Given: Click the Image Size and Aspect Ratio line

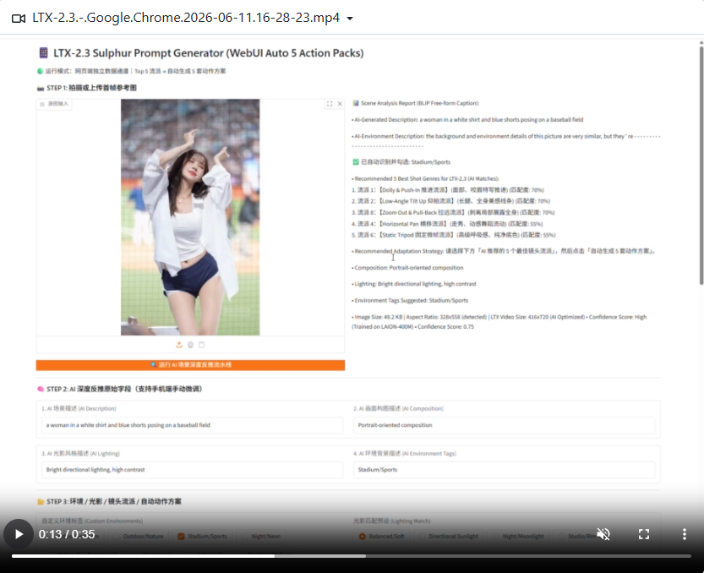Looking at the screenshot, I should 499,321.
